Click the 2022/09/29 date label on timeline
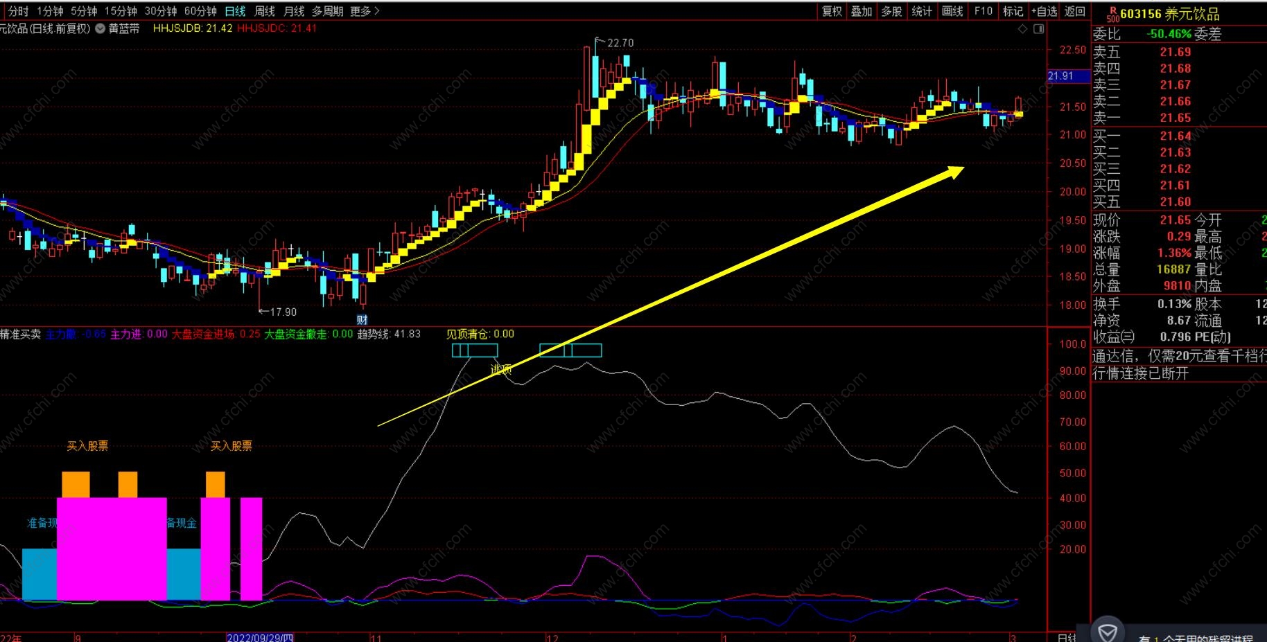This screenshot has height=642, width=1267. (x=260, y=637)
